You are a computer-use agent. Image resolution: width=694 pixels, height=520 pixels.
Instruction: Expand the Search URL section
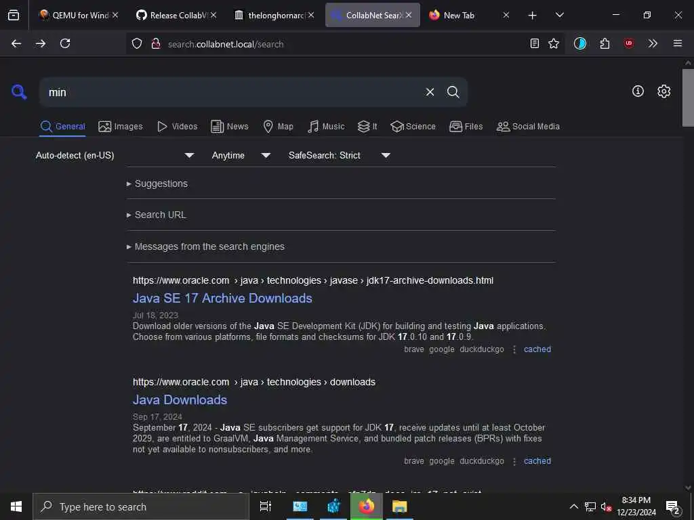coord(160,215)
